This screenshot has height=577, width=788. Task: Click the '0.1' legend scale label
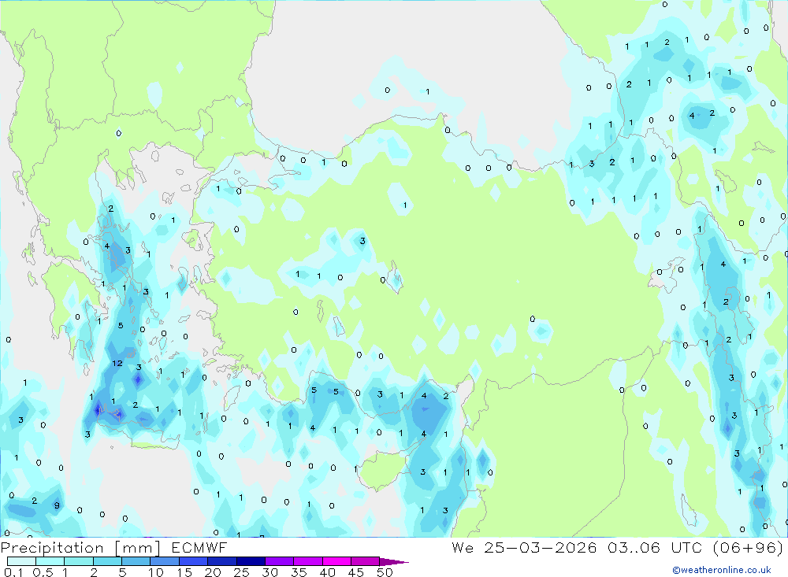click(13, 572)
